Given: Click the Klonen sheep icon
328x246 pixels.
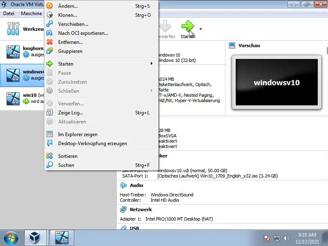Looking at the screenshot, I should tap(50, 15).
